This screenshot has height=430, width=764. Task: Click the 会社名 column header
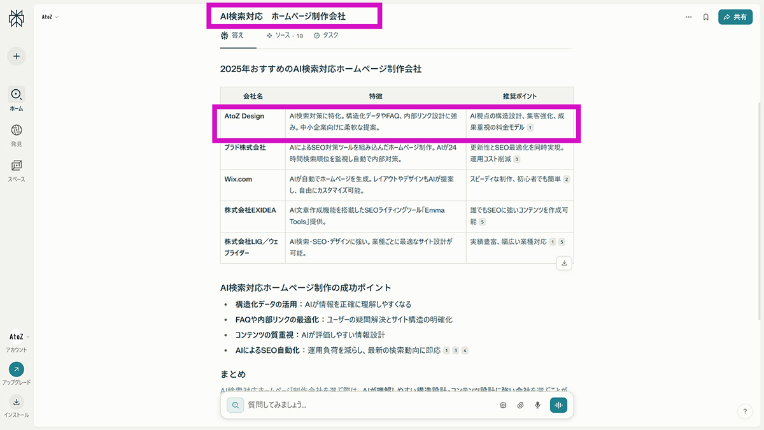click(x=253, y=96)
